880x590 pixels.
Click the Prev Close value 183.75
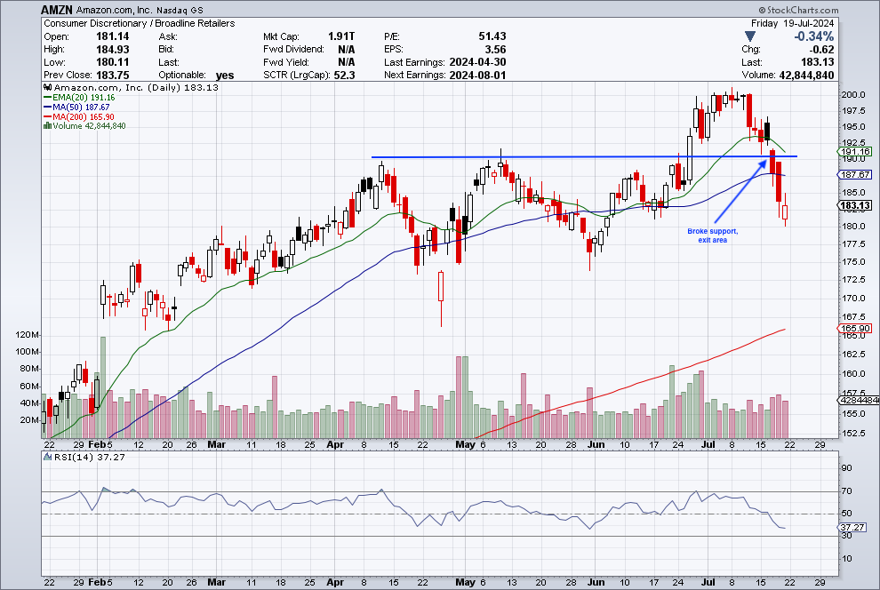tap(113, 76)
